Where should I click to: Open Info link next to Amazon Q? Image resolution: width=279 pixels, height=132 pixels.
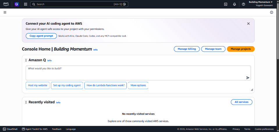click(49, 61)
